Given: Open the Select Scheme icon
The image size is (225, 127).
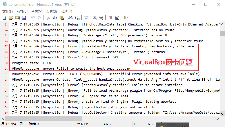Looking at the screenshot, I should [x=110, y=18].
